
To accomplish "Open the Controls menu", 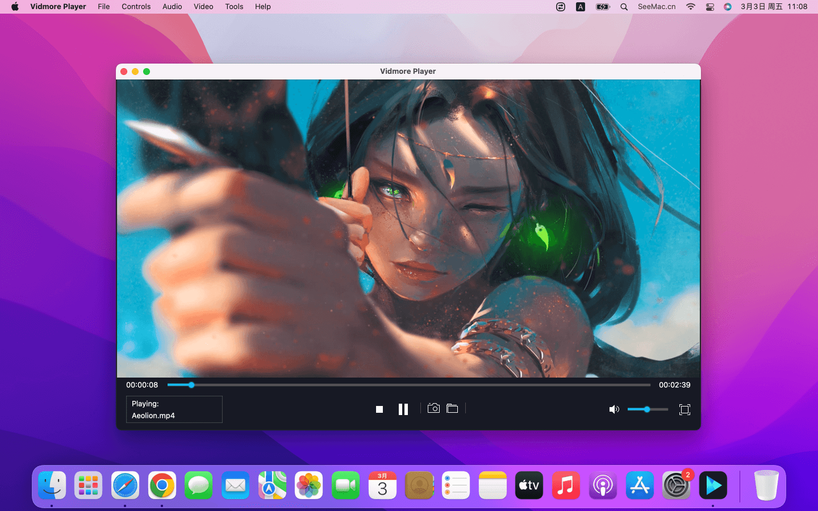I will (136, 7).
